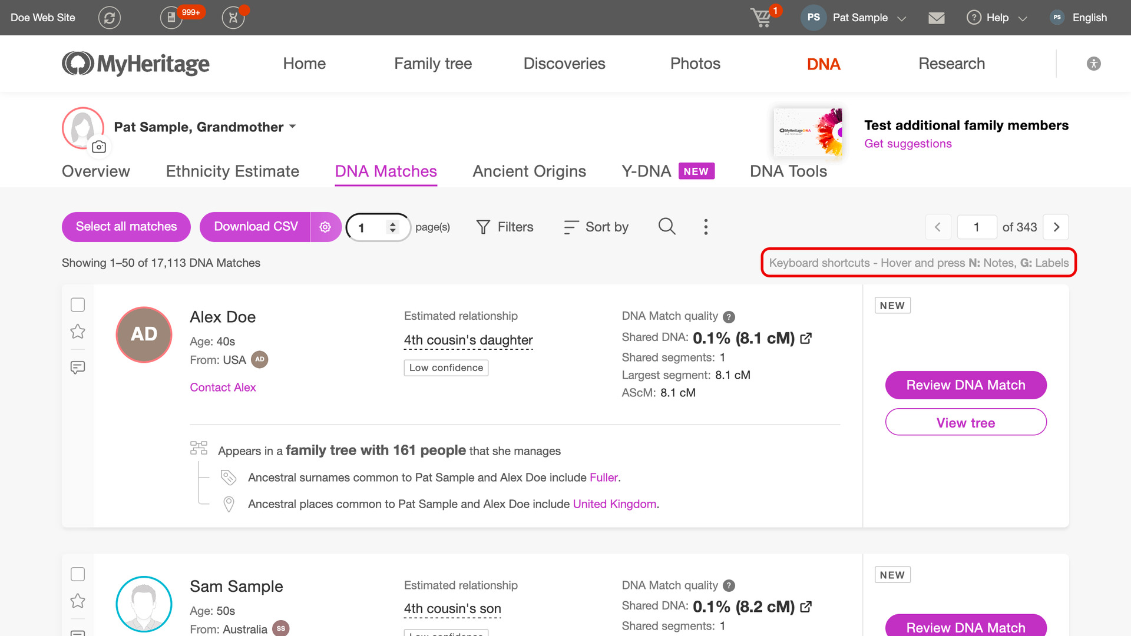1131x636 pixels.
Task: Click the sync refresh icon in top bar
Action: click(110, 18)
